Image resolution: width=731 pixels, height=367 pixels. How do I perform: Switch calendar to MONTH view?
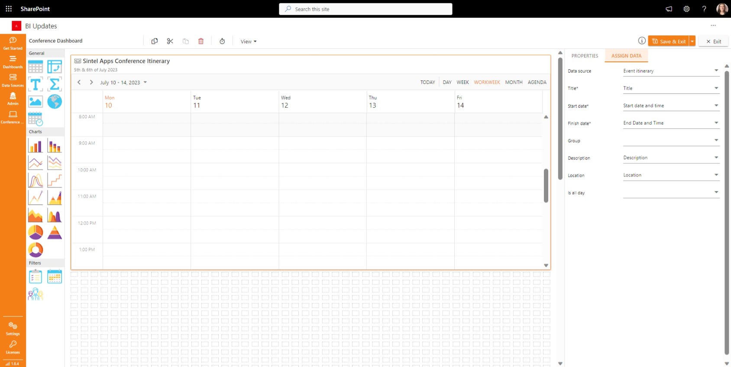click(x=514, y=82)
